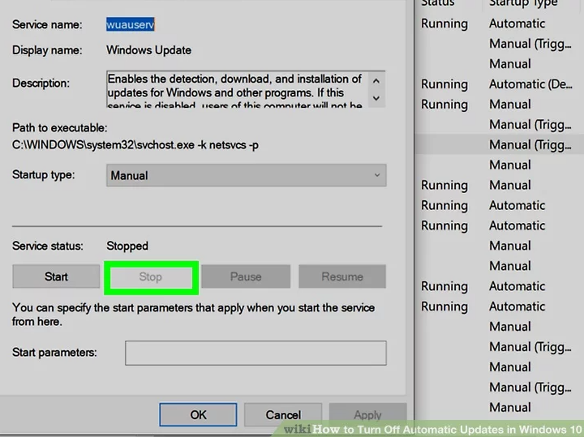Confirm the dialog with OK
This screenshot has height=437, width=584.
pyautogui.click(x=198, y=414)
